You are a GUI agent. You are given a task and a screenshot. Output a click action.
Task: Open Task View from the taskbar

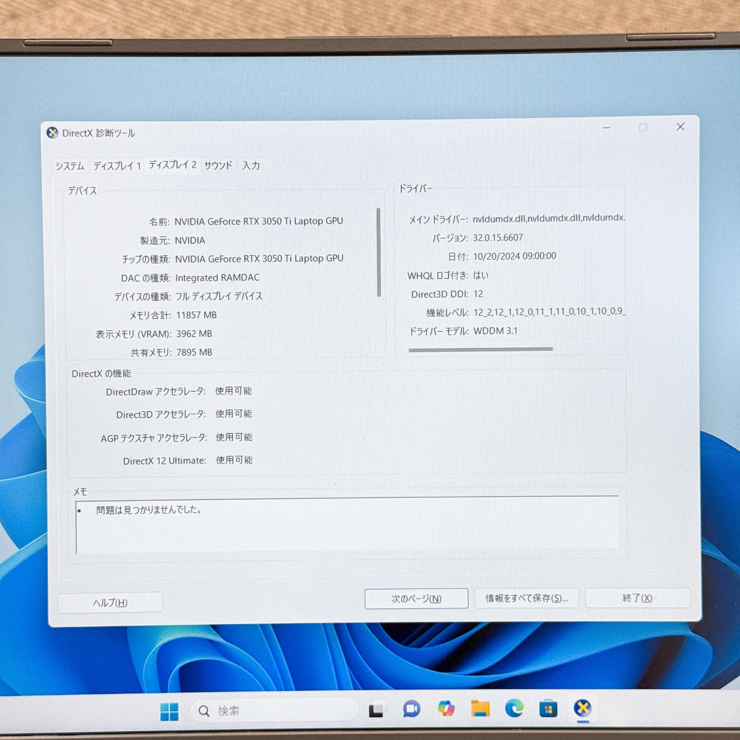pyautogui.click(x=376, y=711)
